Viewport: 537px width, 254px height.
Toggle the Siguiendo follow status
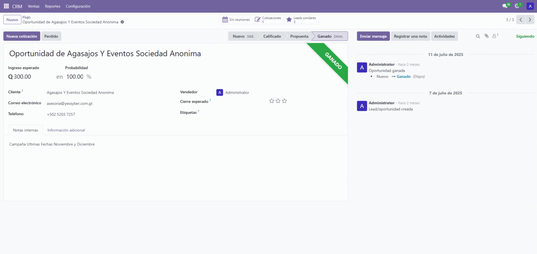click(x=525, y=36)
